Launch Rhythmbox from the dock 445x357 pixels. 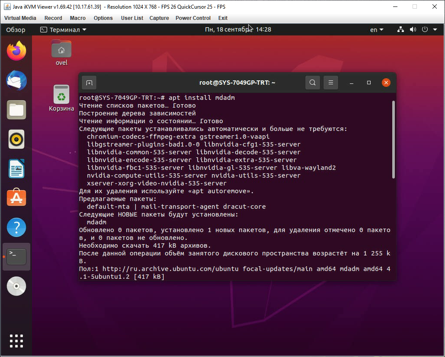16,139
